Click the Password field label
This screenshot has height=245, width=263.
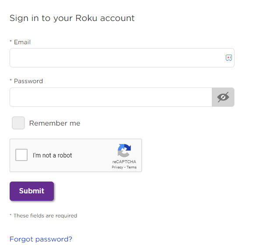coord(28,81)
